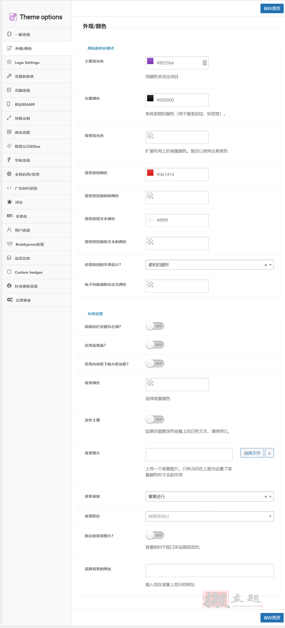
Task: Click 提供按钮悬停的颜色 empty color field
Action: coord(177,197)
